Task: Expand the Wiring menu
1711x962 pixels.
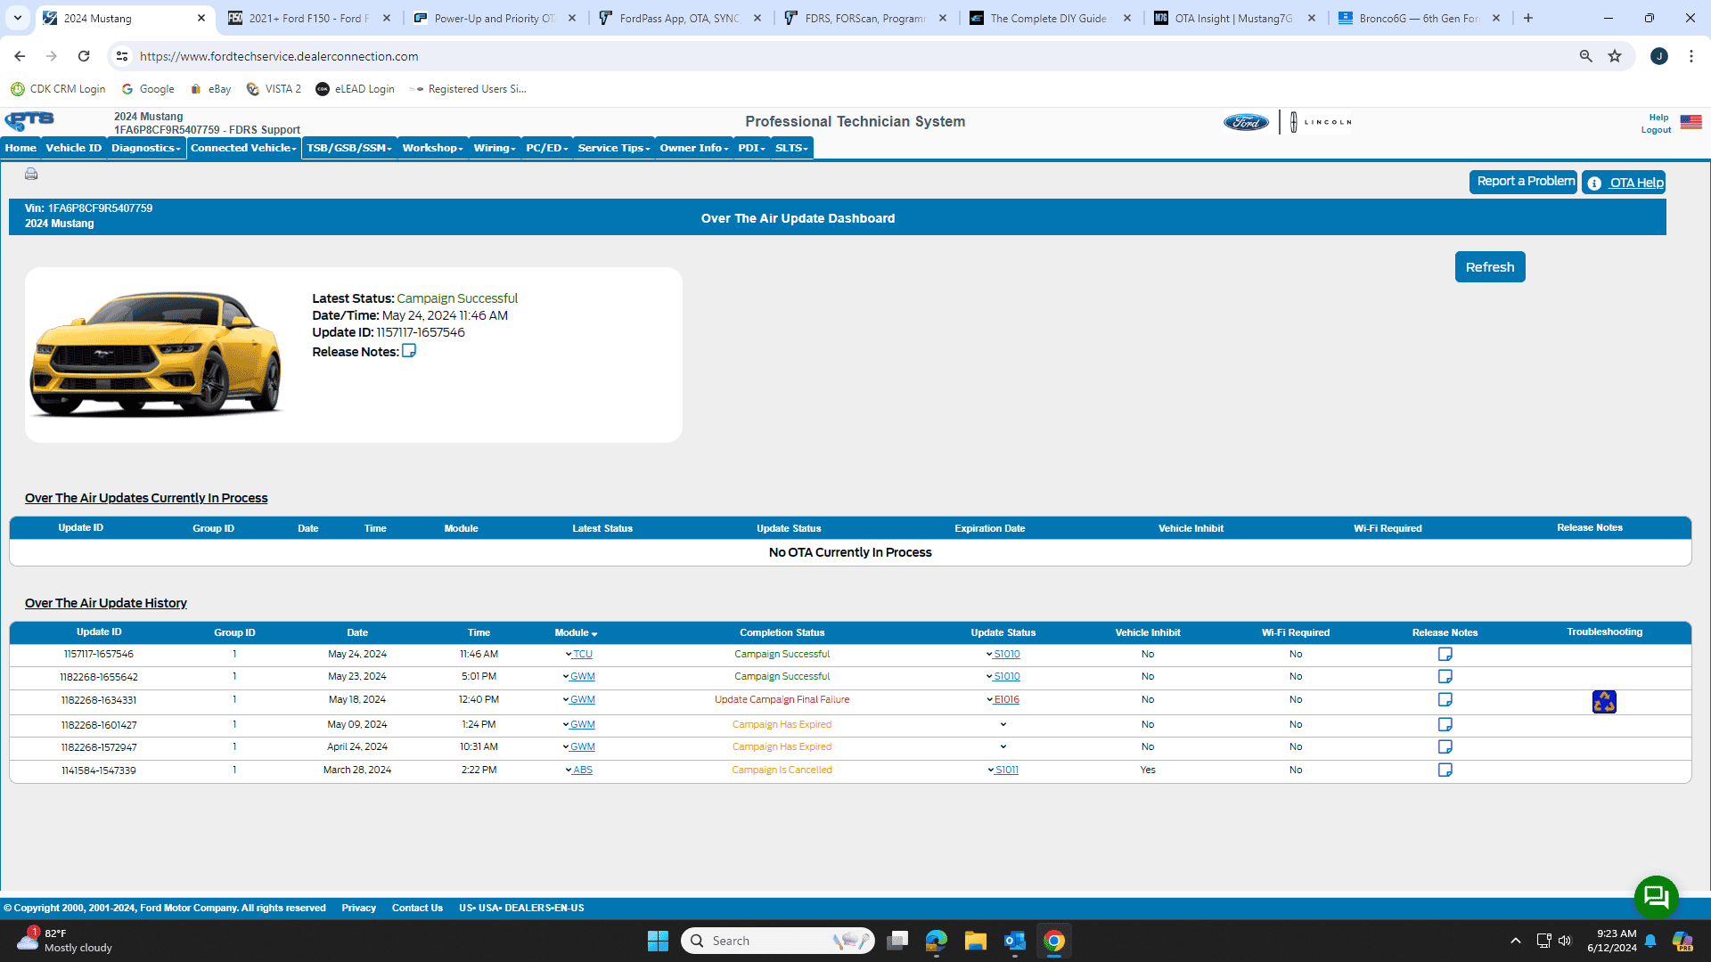Action: pos(495,148)
